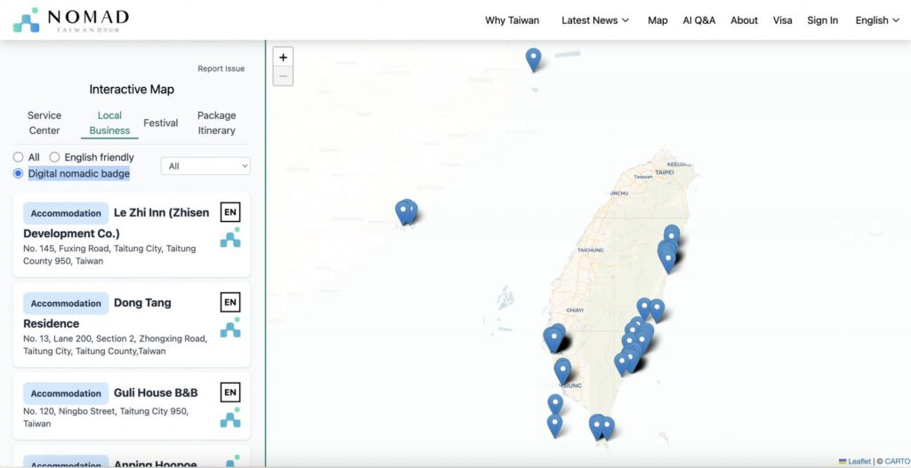Click the nomad badge icon on Le Zhi Inn card

230,237
